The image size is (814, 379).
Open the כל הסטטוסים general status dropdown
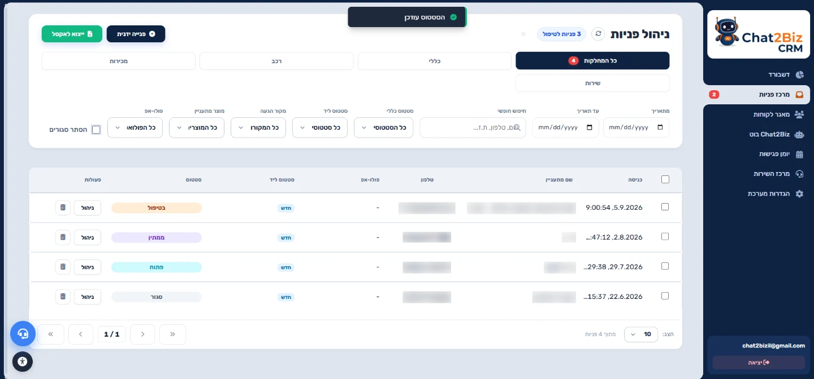click(x=383, y=127)
